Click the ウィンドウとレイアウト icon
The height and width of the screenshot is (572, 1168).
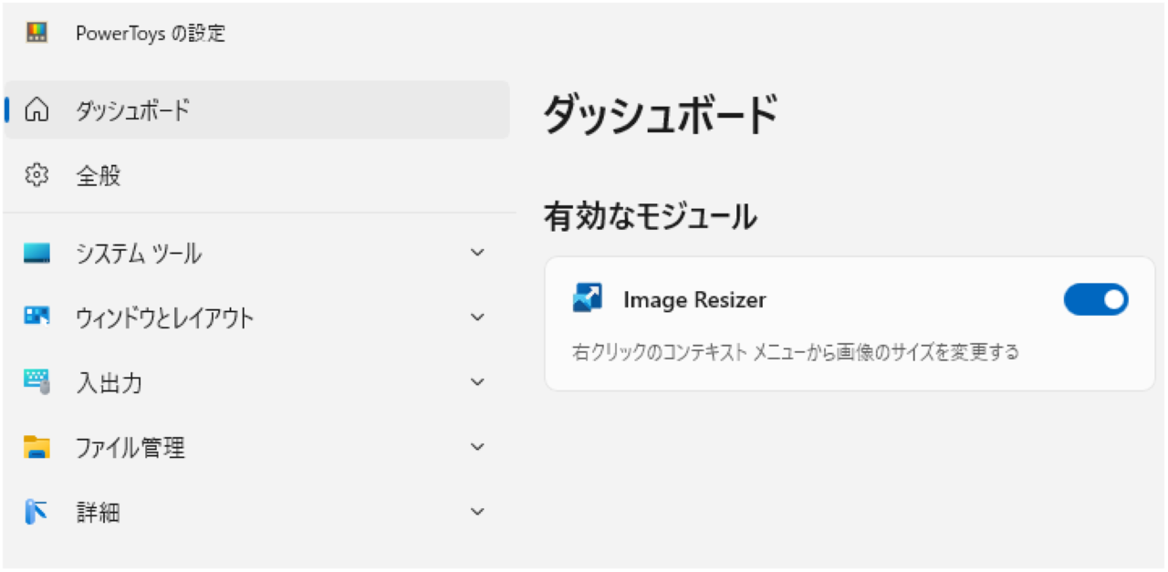pyautogui.click(x=37, y=317)
